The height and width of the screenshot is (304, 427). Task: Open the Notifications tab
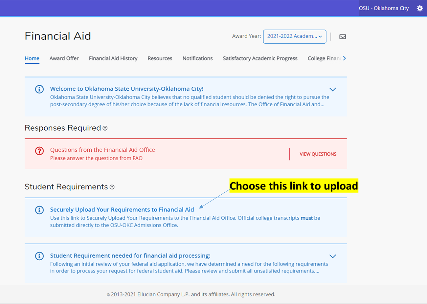point(198,58)
